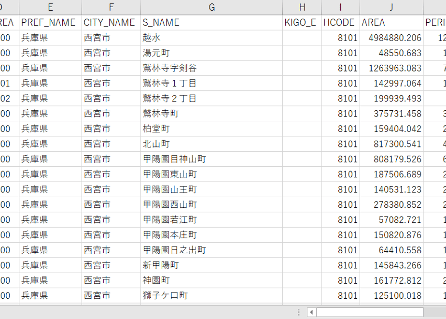
Task: Click the 8101 cell in the 新甲陽町 row
Action: pyautogui.click(x=340, y=265)
